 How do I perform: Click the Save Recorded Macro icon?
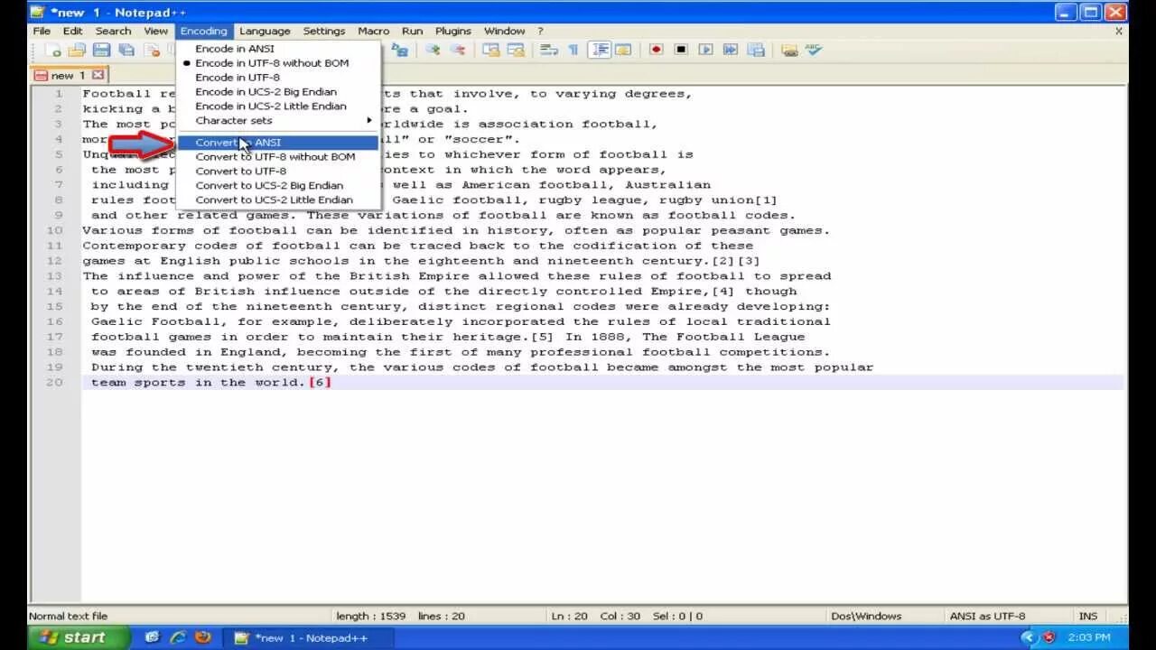(756, 50)
